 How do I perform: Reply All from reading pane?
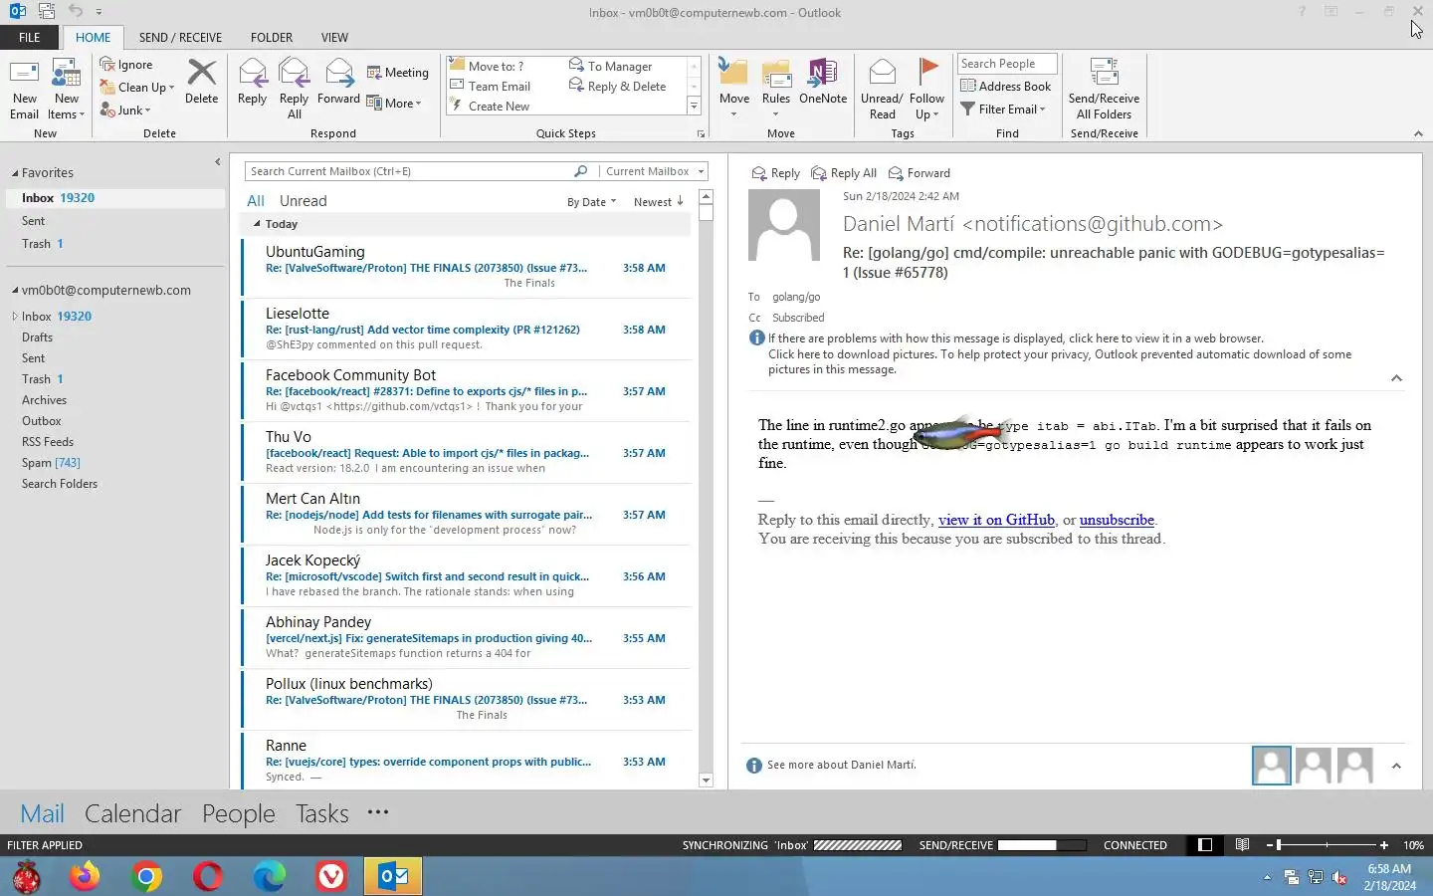pyautogui.click(x=844, y=173)
